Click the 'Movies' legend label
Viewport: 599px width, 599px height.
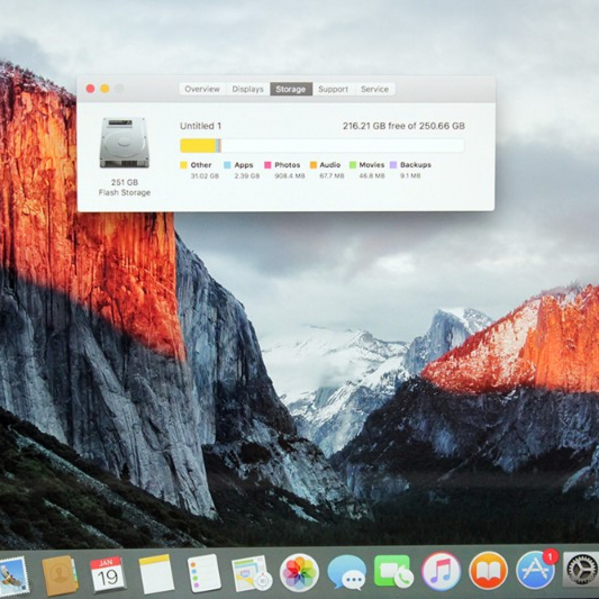(372, 165)
